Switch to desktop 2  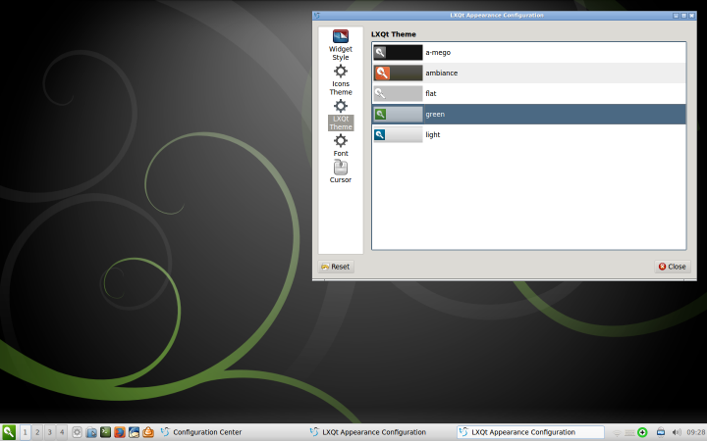click(x=37, y=432)
